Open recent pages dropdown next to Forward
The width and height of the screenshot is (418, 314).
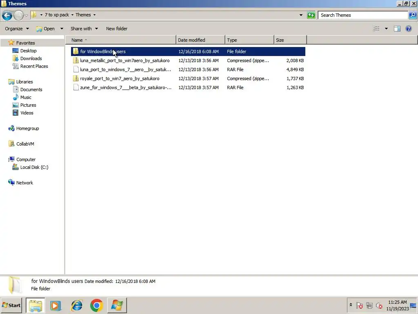(x=26, y=15)
